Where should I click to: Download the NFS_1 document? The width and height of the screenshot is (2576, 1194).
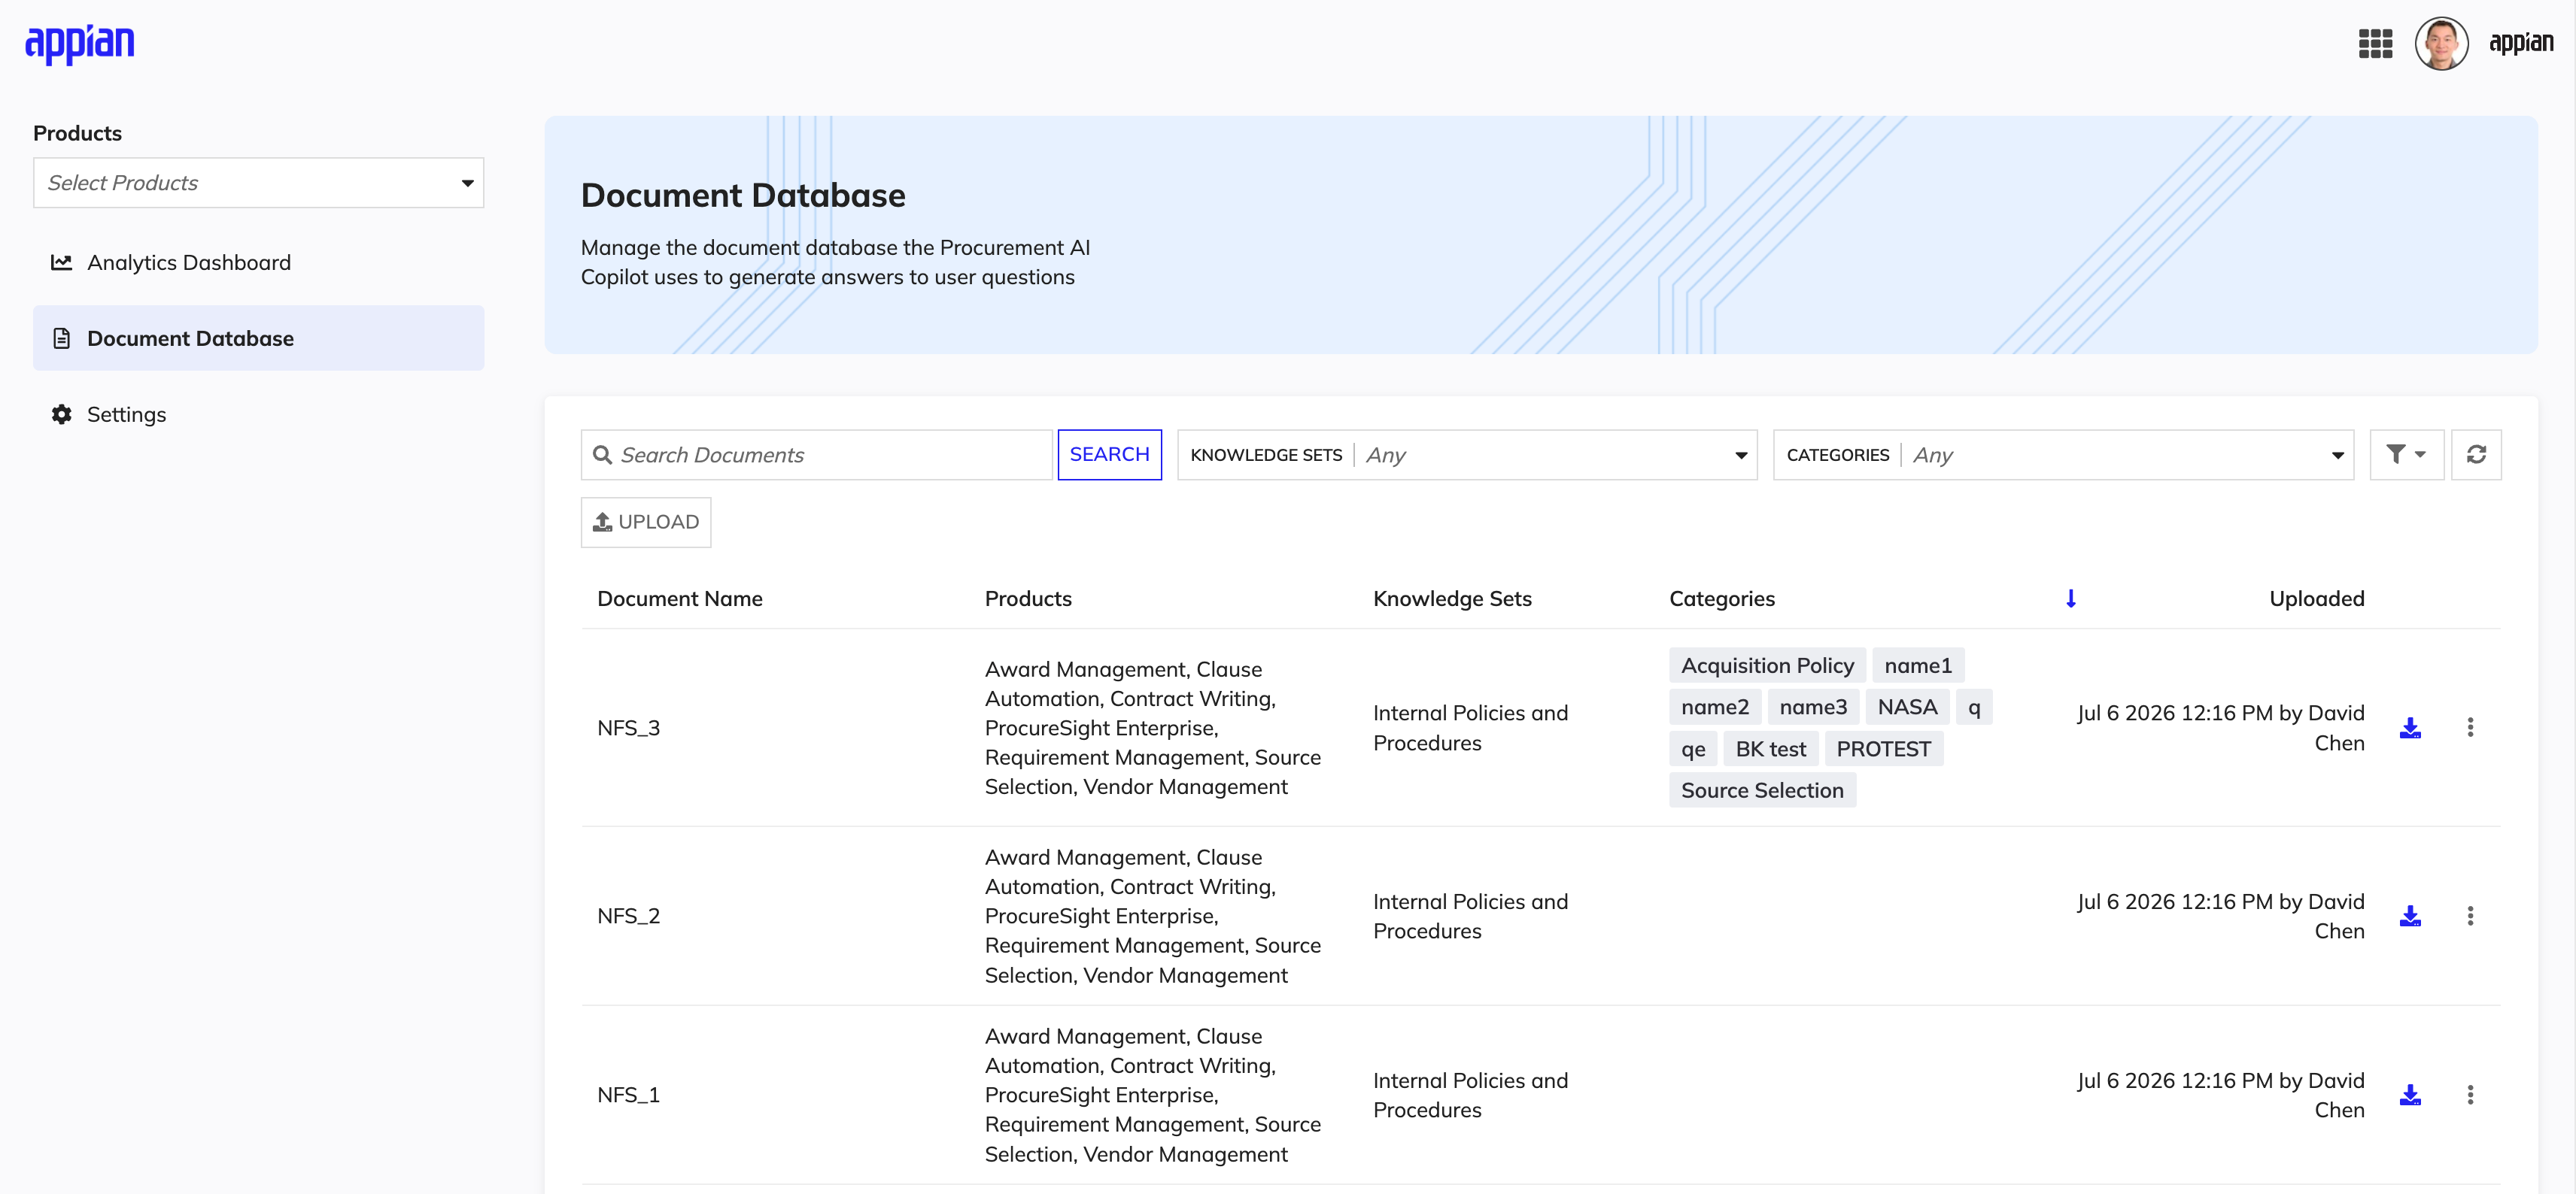(2410, 1095)
